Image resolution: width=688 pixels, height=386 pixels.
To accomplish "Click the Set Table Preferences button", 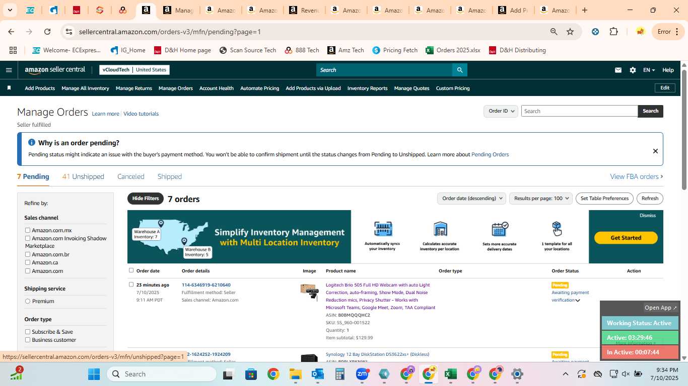I will (x=604, y=199).
